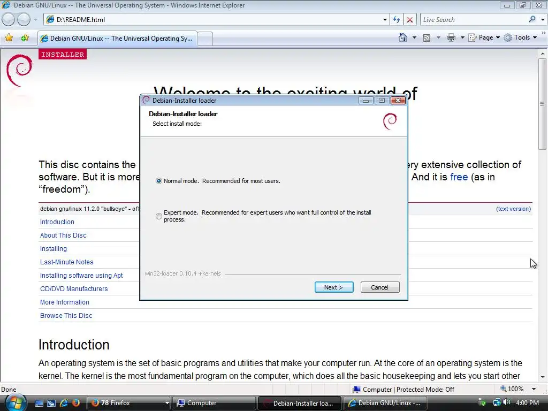This screenshot has width=548, height=411.
Task: Click the network tray icon
Action: [x=497, y=402]
